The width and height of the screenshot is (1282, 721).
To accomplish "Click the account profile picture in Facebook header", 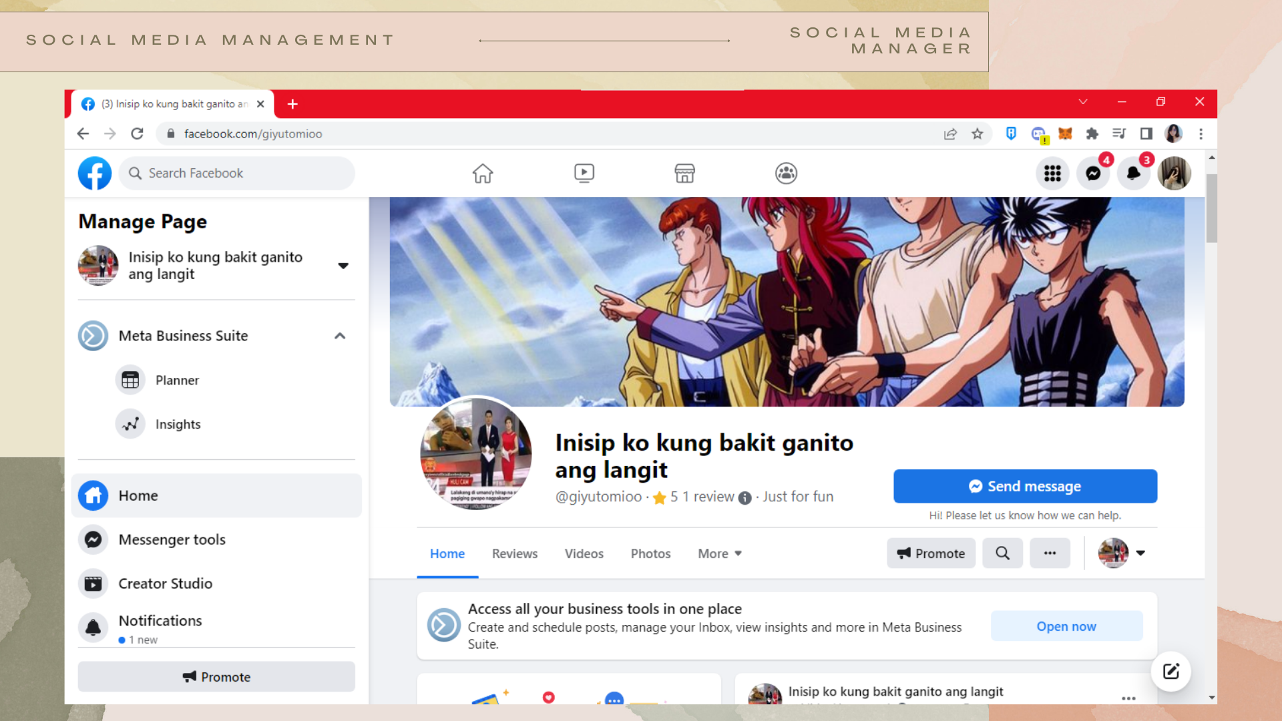I will coord(1174,174).
